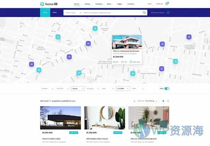
Task: Click For Sale badge on map popup image
Action: (x=118, y=37)
